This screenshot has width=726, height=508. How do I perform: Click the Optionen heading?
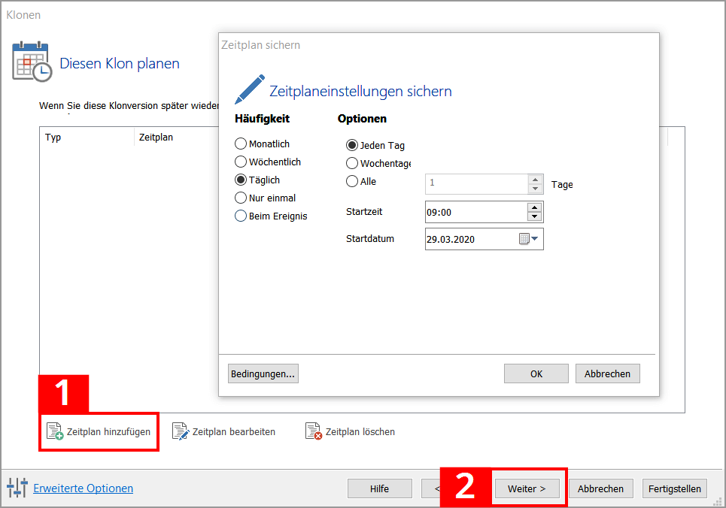click(x=362, y=119)
